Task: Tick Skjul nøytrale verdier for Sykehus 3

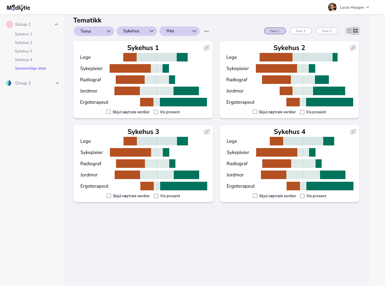Action: tap(109, 196)
